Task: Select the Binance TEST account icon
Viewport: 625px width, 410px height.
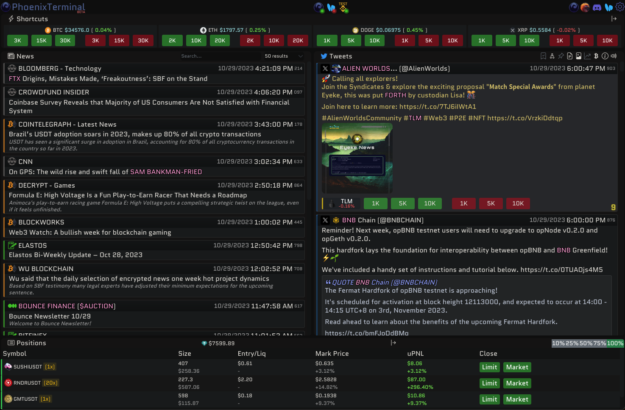Action: pyautogui.click(x=343, y=7)
